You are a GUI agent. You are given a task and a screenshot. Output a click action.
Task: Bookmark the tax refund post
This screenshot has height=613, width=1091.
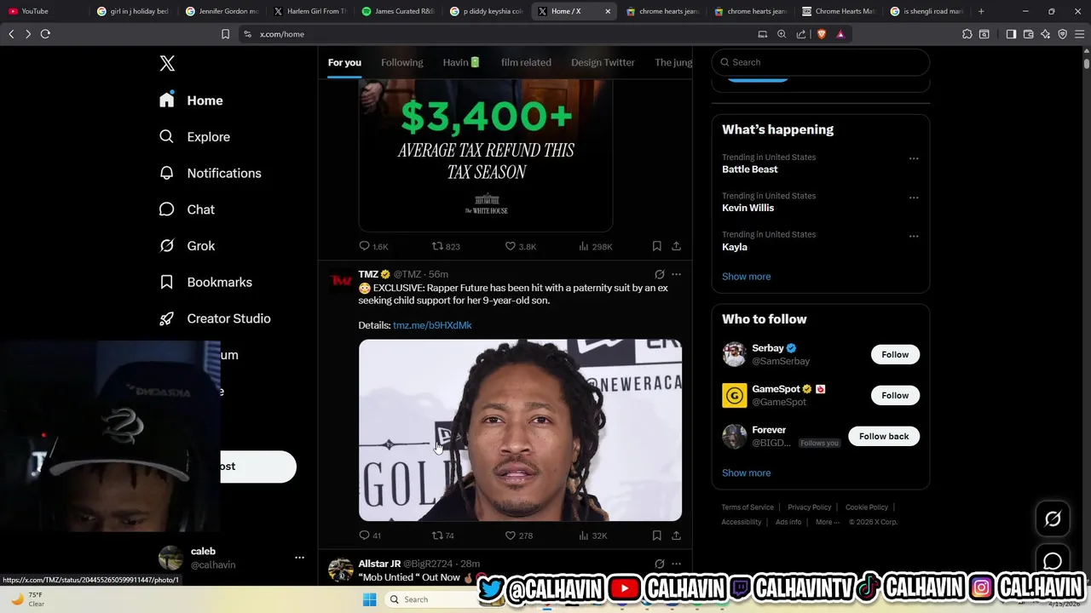656,246
